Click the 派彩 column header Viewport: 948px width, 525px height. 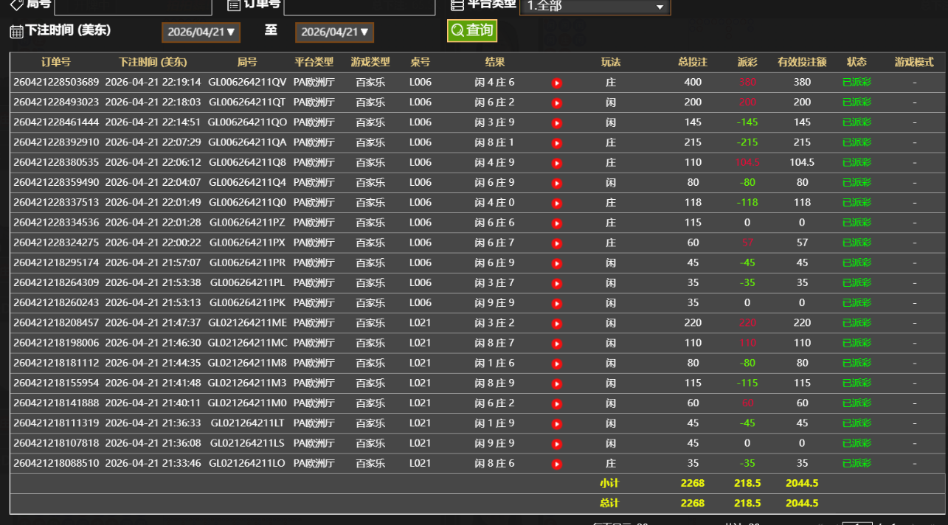click(x=747, y=62)
